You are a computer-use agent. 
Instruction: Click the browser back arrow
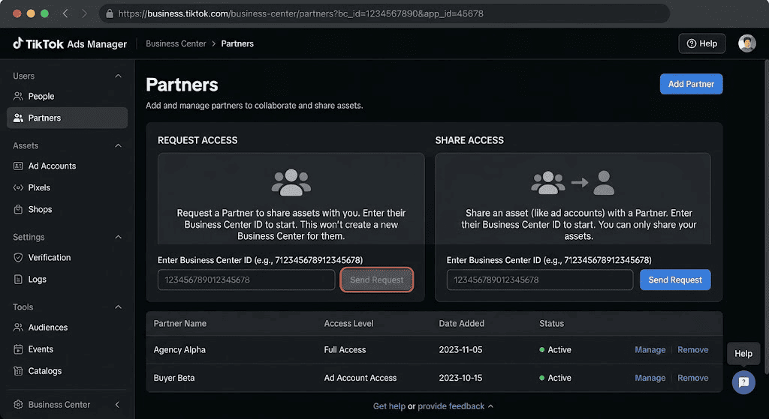(65, 13)
